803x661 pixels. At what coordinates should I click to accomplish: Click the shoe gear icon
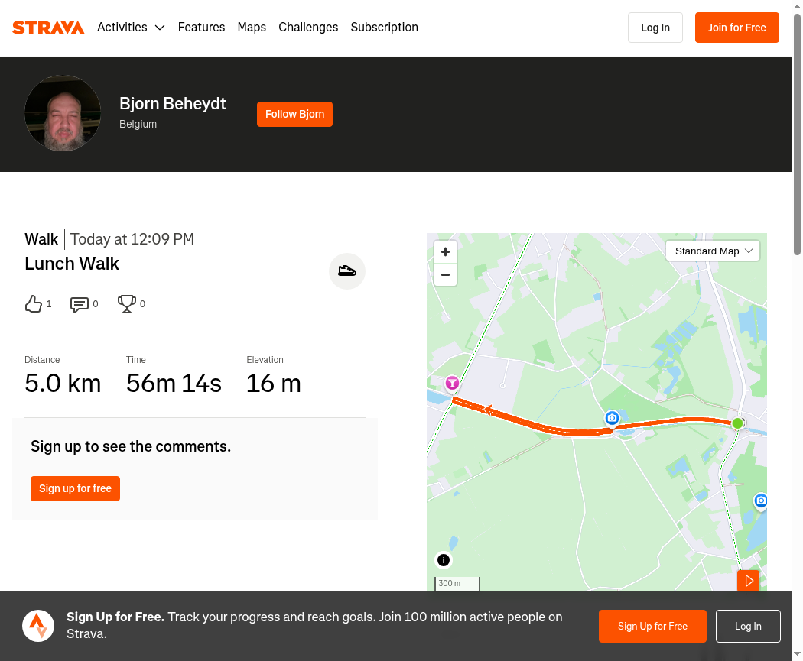tap(346, 271)
